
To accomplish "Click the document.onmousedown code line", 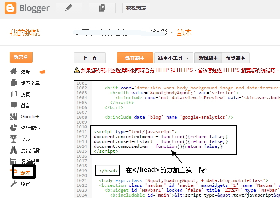I will click(x=158, y=146).
